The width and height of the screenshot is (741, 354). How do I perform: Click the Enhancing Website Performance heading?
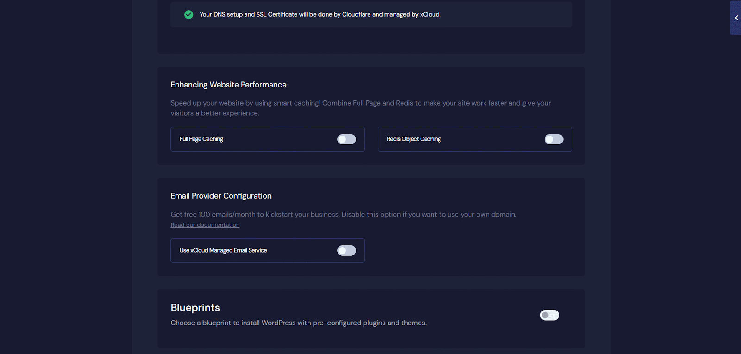point(228,85)
